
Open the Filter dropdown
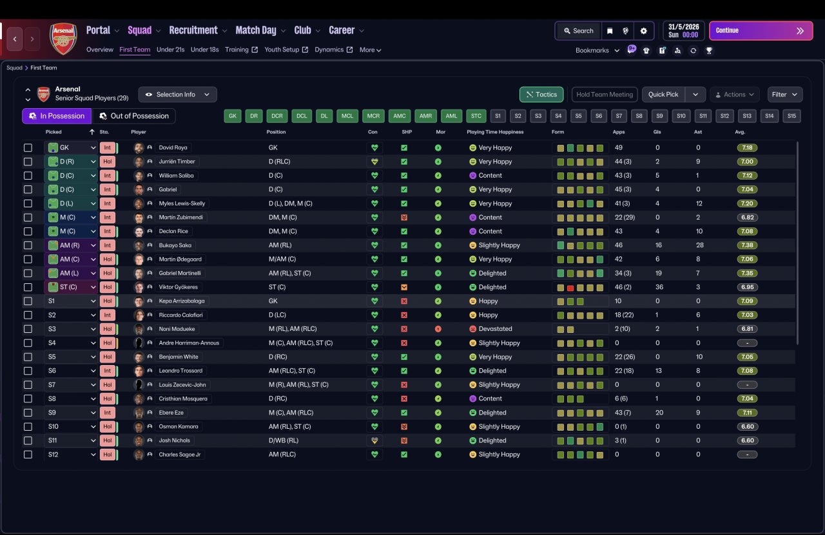tap(785, 95)
